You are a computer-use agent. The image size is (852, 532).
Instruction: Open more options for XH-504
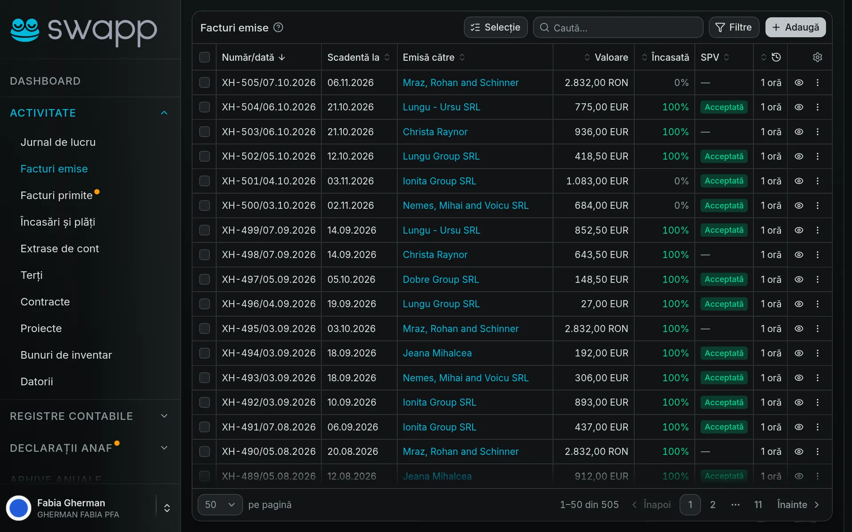tap(817, 107)
